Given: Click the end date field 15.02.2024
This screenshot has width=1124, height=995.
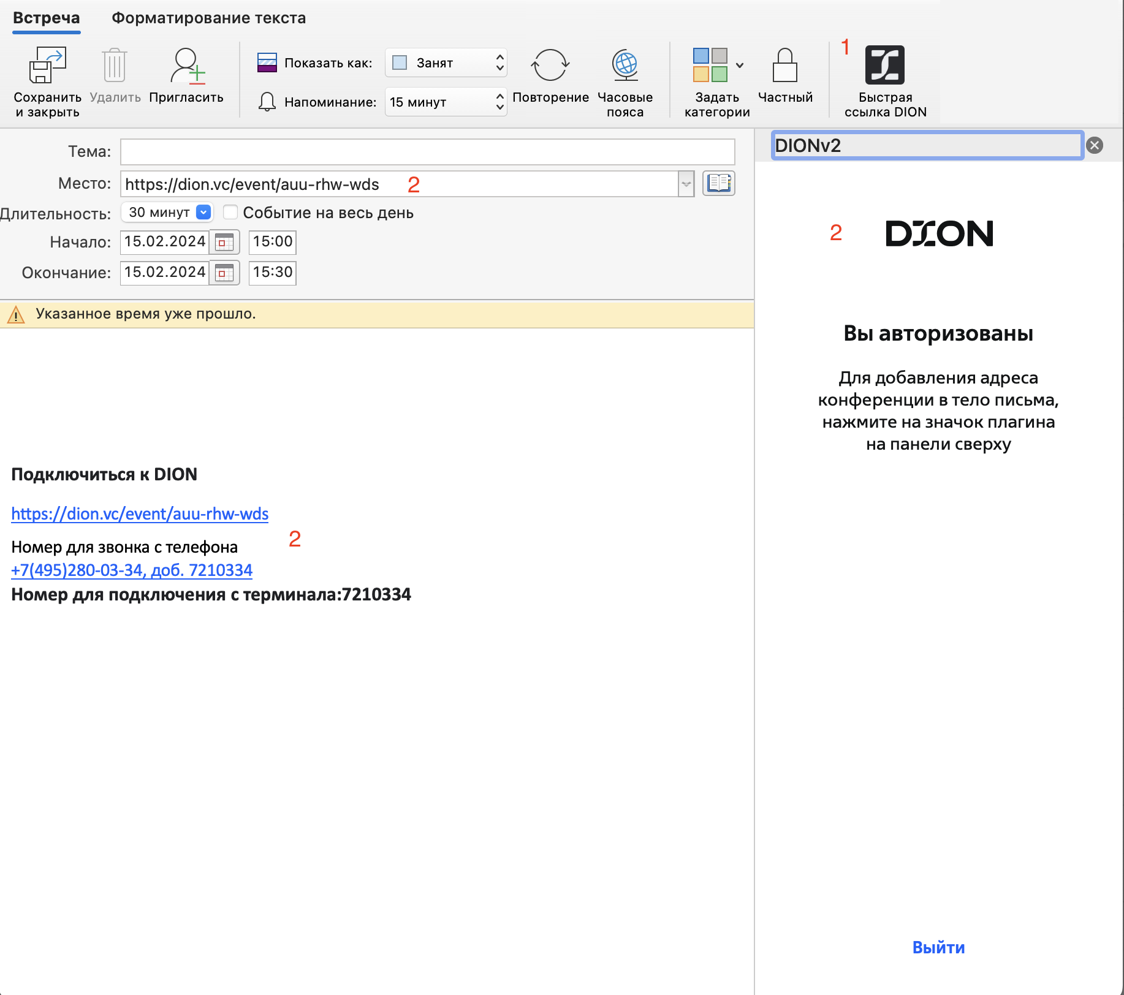Looking at the screenshot, I should coord(164,273).
